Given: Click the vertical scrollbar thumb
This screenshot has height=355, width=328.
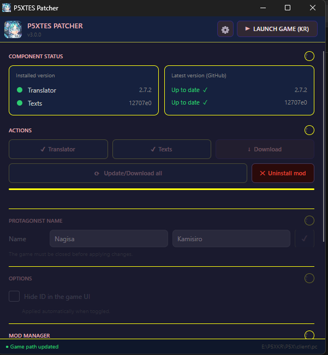Looking at the screenshot, I should coord(324,146).
